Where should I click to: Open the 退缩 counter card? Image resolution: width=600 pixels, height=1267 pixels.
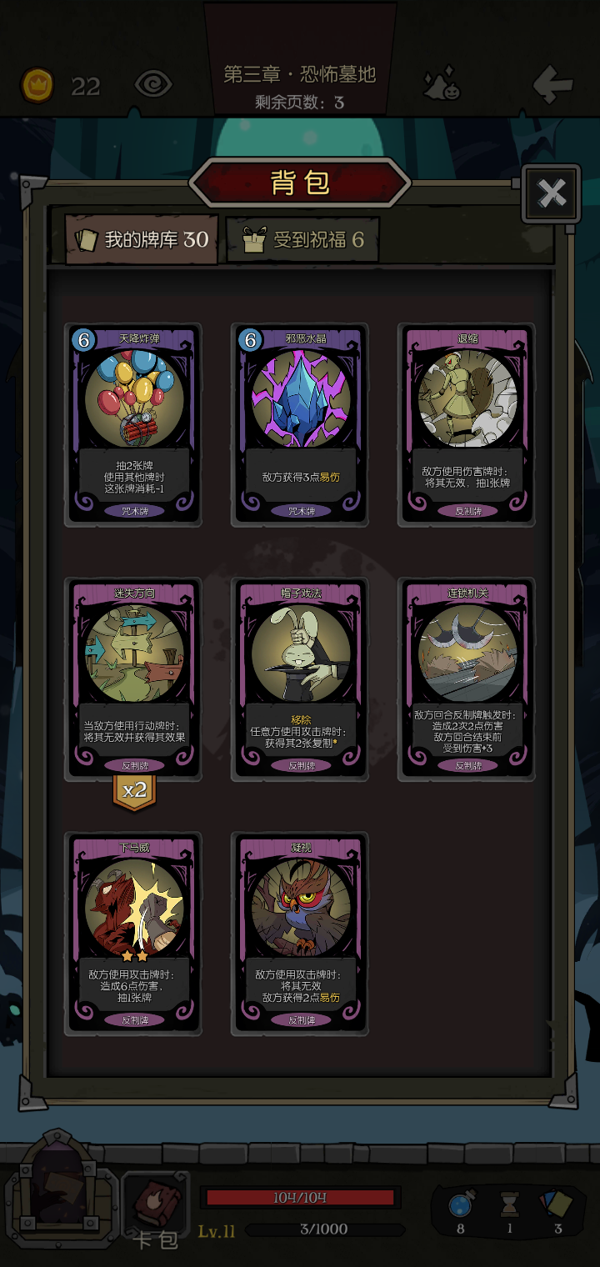tap(467, 425)
